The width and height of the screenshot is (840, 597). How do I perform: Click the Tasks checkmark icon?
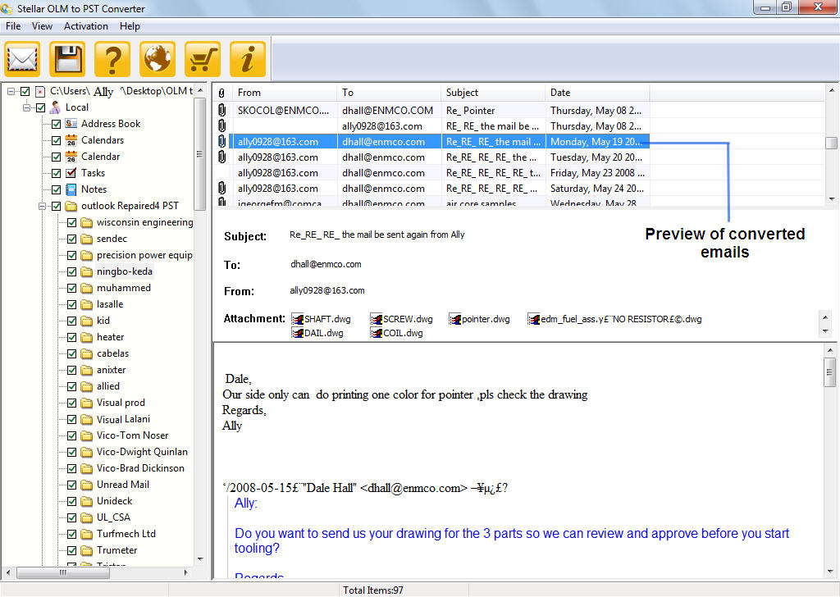tap(71, 173)
